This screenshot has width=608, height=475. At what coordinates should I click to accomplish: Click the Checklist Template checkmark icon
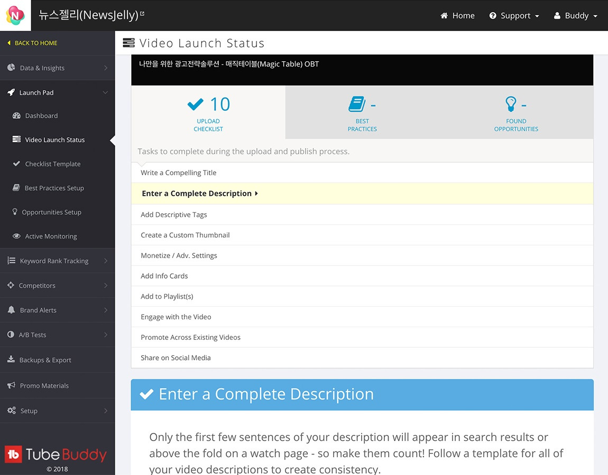pos(16,164)
